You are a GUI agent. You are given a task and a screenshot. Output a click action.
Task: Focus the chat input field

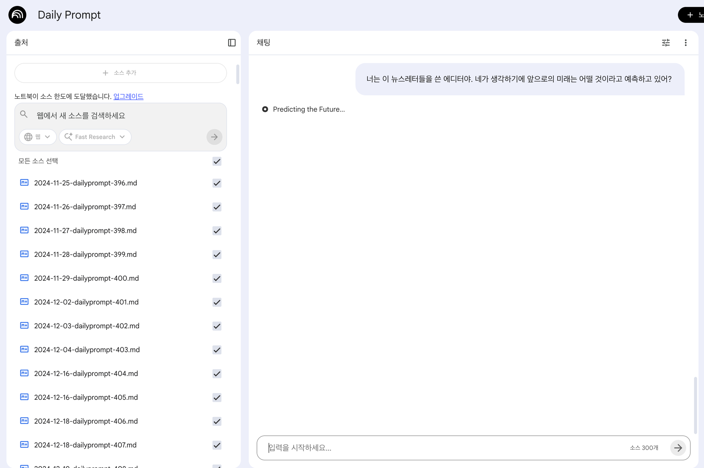point(444,448)
